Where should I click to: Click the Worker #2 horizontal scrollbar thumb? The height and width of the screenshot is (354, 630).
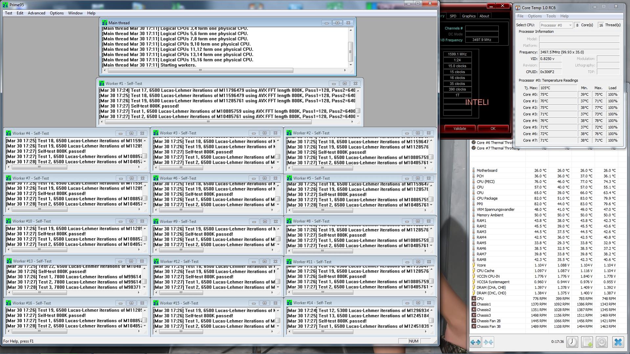pos(322,168)
